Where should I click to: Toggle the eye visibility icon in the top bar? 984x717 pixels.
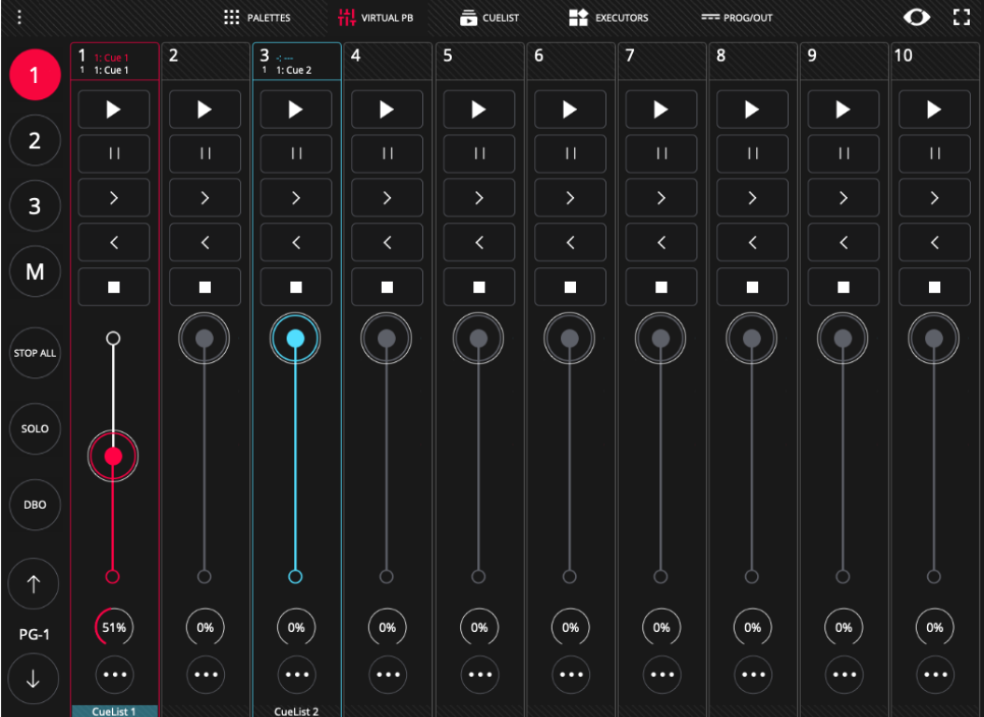(916, 17)
